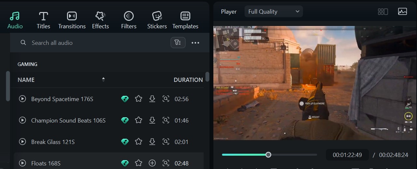
Task: Click premium gem icon for Champion Sound Beats
Action: coord(125,120)
